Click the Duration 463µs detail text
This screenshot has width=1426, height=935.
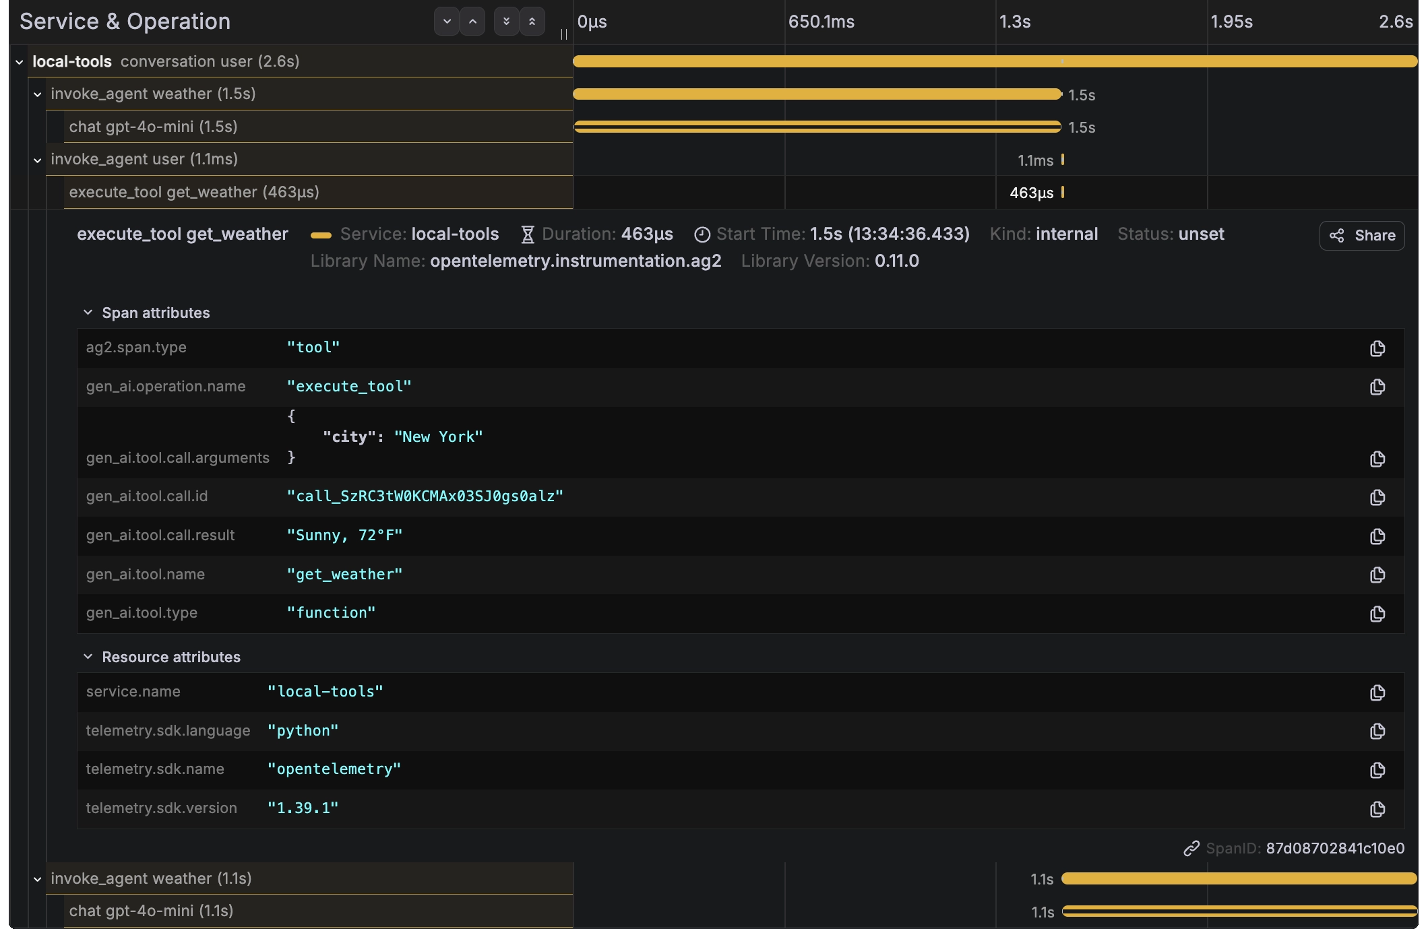607,234
